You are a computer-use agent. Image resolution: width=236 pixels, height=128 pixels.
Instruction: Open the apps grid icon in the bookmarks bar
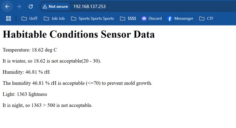click(x=8, y=18)
